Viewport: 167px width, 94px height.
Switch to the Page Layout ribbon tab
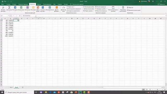point(23,4)
